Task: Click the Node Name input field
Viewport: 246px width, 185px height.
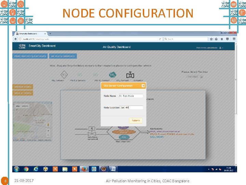Action: pos(131,96)
